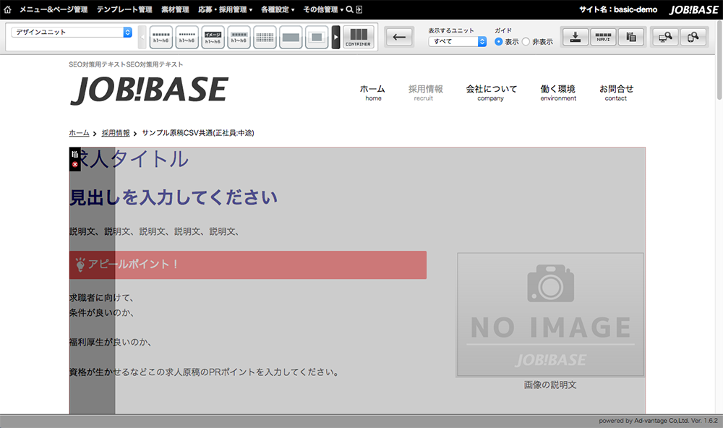Go to ホーム in the site navigation
This screenshot has height=428, width=723.
coord(372,92)
